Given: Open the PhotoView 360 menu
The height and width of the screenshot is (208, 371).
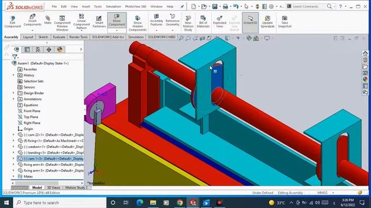Looking at the screenshot, I should pyautogui.click(x=136, y=6).
